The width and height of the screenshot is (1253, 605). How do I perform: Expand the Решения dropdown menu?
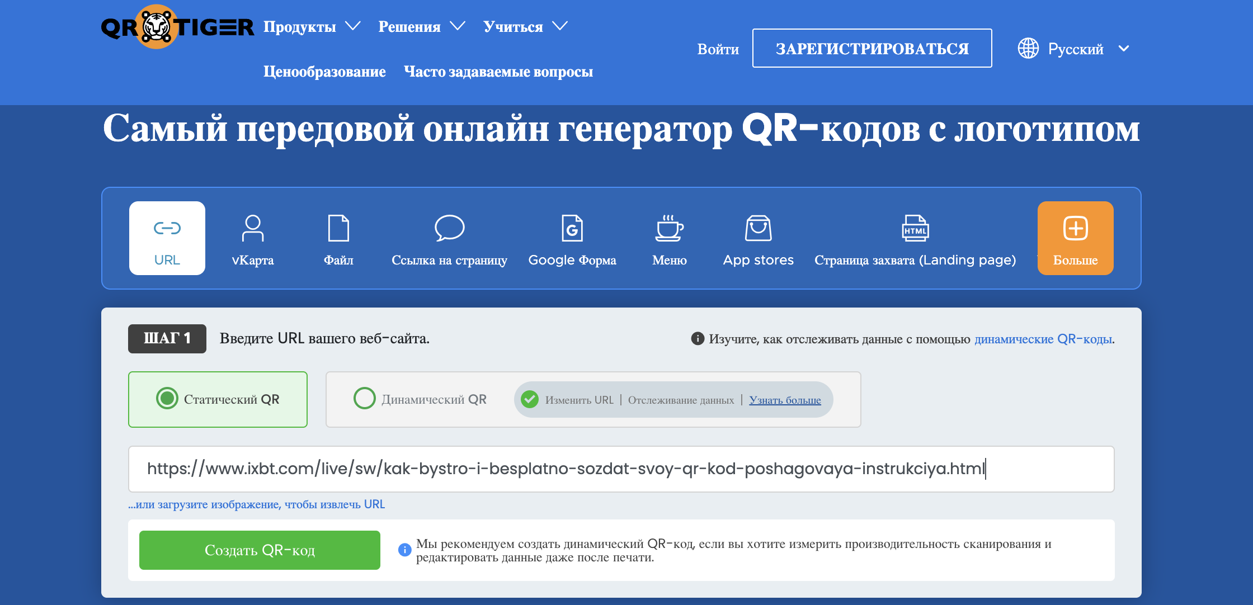[x=421, y=26]
